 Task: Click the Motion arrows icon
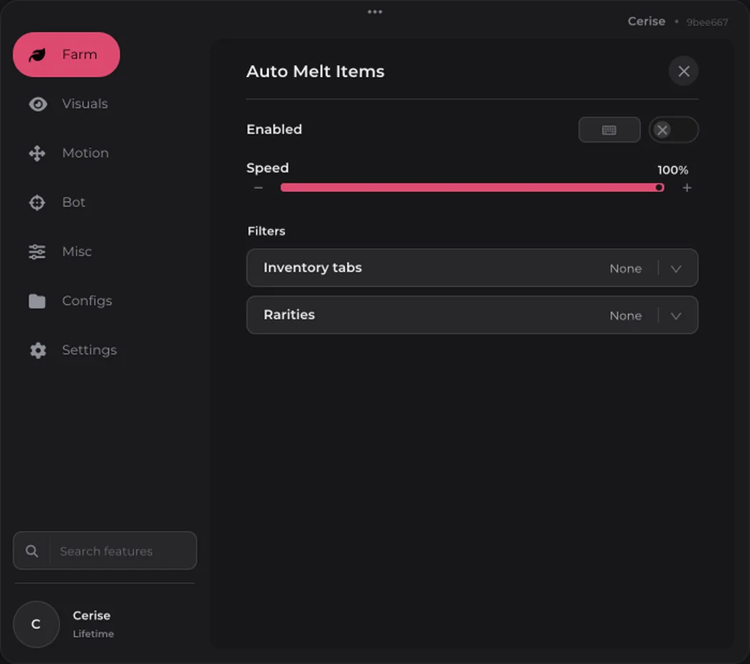click(37, 154)
